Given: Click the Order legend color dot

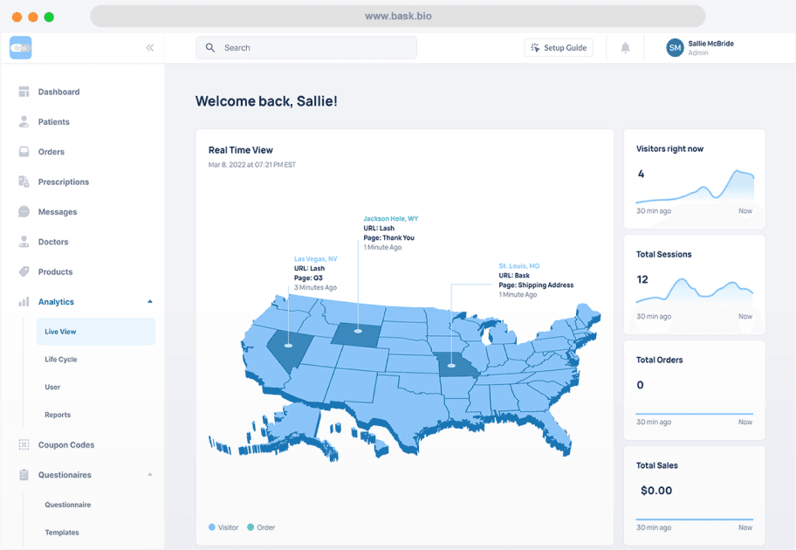Looking at the screenshot, I should coord(250,527).
